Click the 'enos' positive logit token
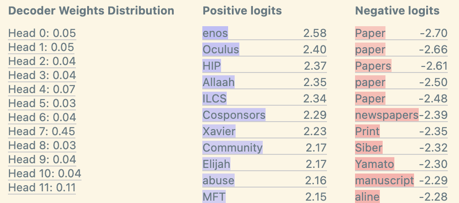Screen dimensions: 459x203 [215, 33]
